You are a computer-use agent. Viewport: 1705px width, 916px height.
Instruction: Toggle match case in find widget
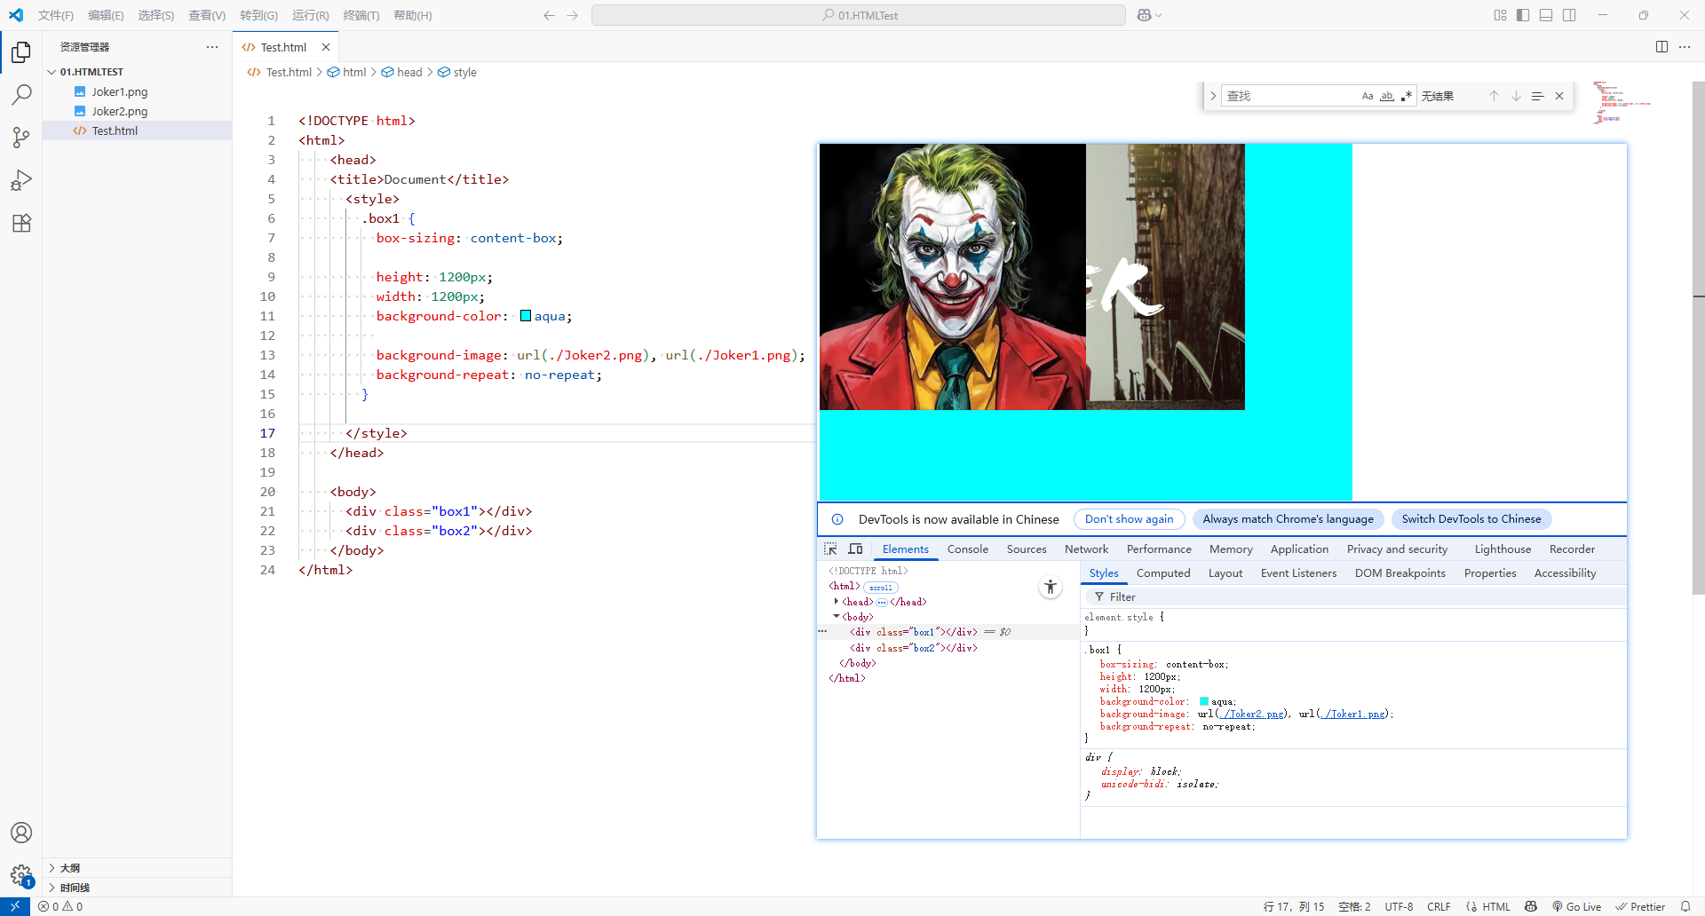1368,96
